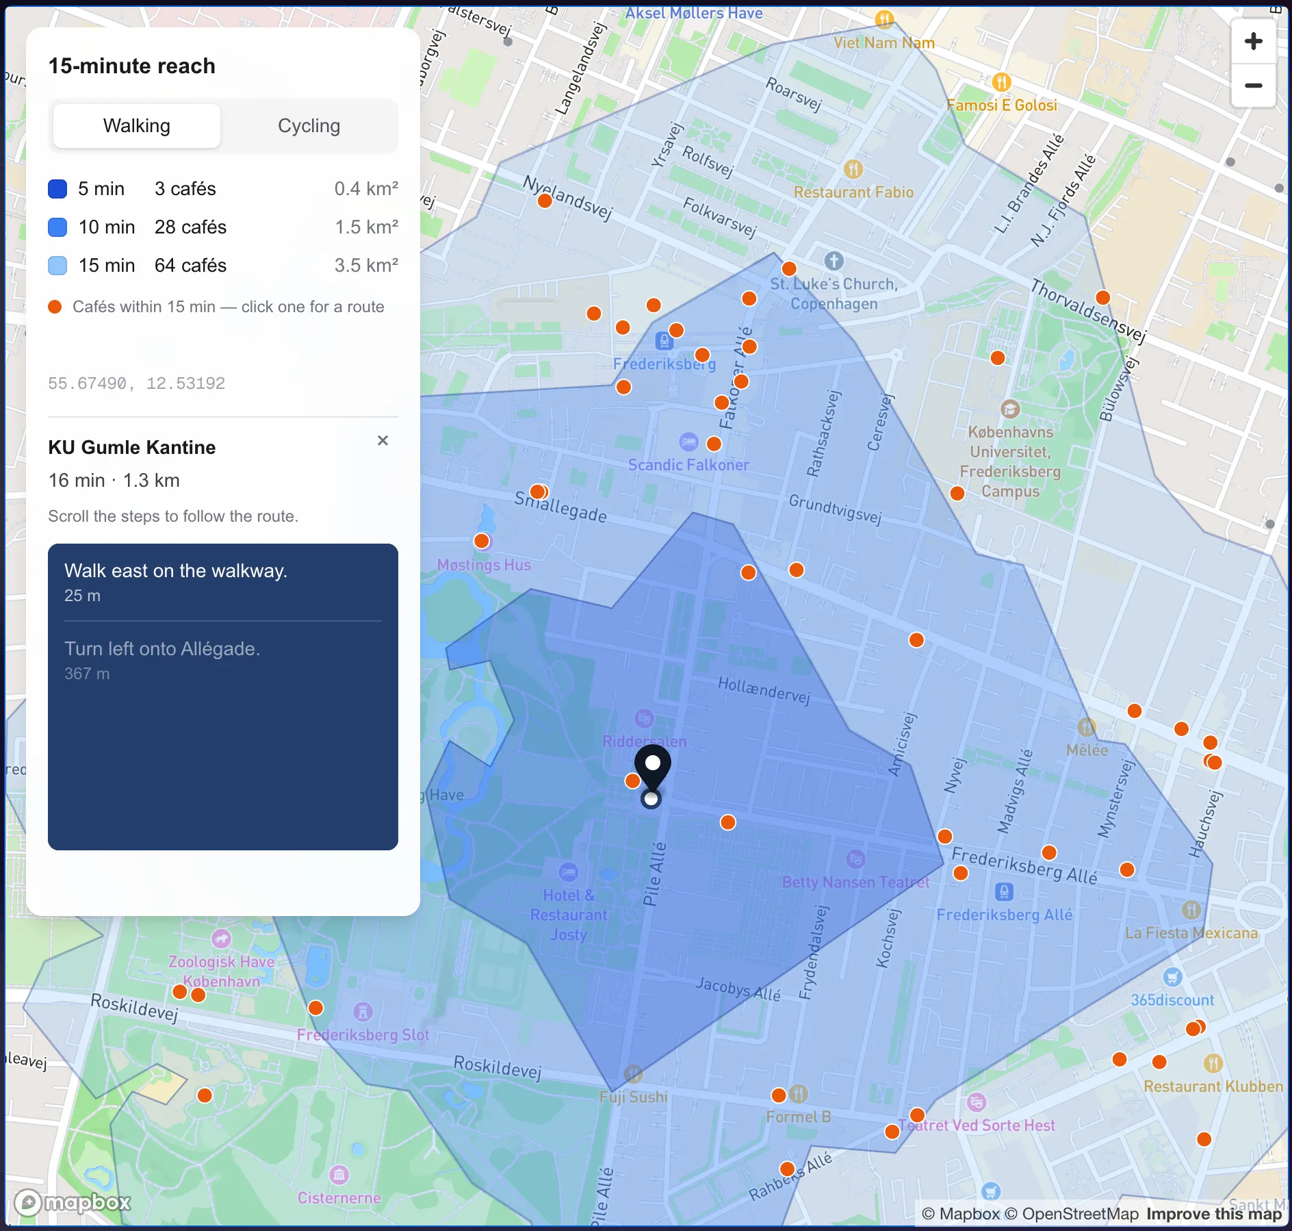The height and width of the screenshot is (1231, 1292).
Task: Click the Famosi E Golosi restaurant icon
Action: tap(1001, 82)
